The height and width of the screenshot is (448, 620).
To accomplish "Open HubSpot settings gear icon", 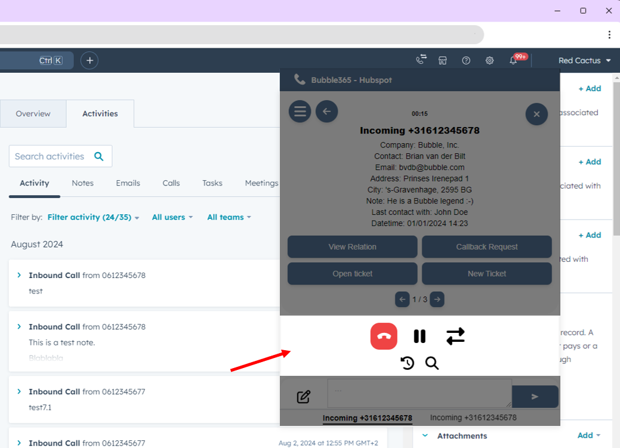I will coord(489,60).
